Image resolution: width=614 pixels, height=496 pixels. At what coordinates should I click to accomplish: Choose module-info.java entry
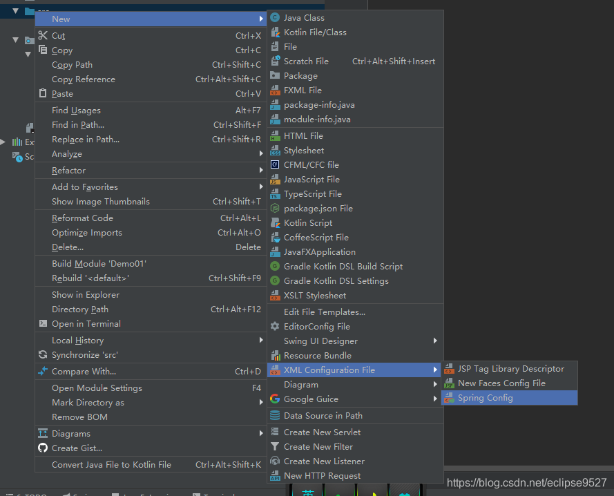tap(355, 119)
